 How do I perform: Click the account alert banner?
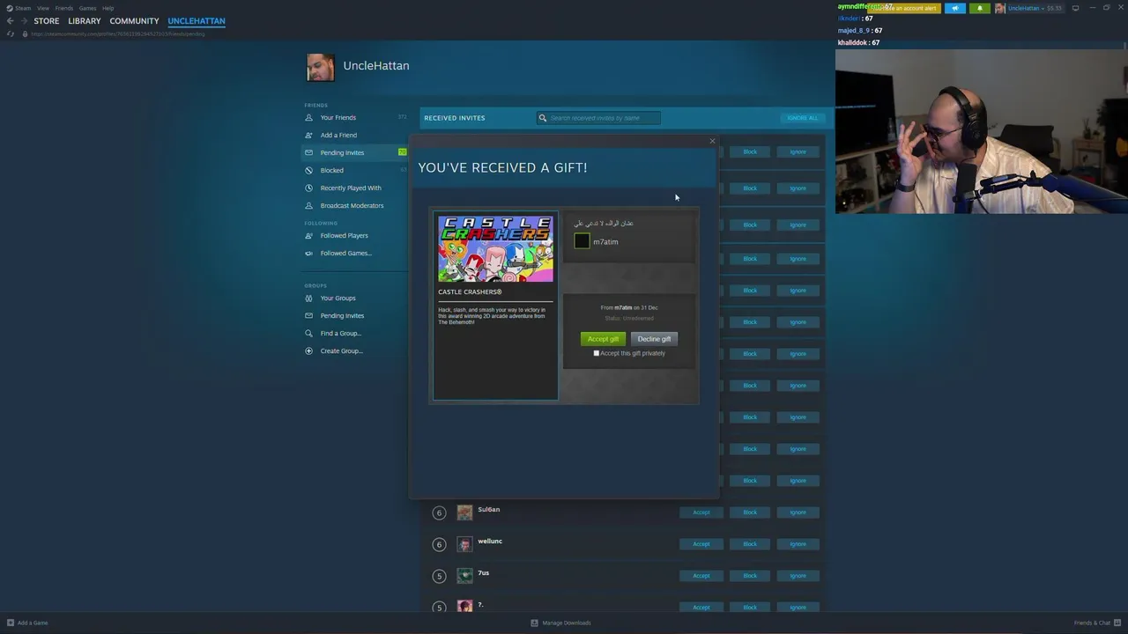903,8
